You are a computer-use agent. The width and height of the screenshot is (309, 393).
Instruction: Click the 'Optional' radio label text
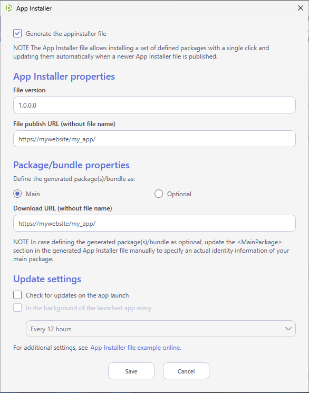179,194
